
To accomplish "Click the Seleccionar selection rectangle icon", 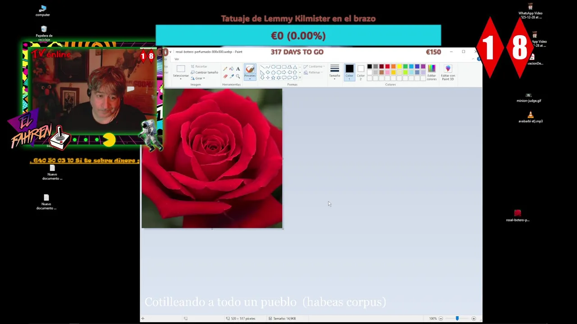I will (x=181, y=68).
